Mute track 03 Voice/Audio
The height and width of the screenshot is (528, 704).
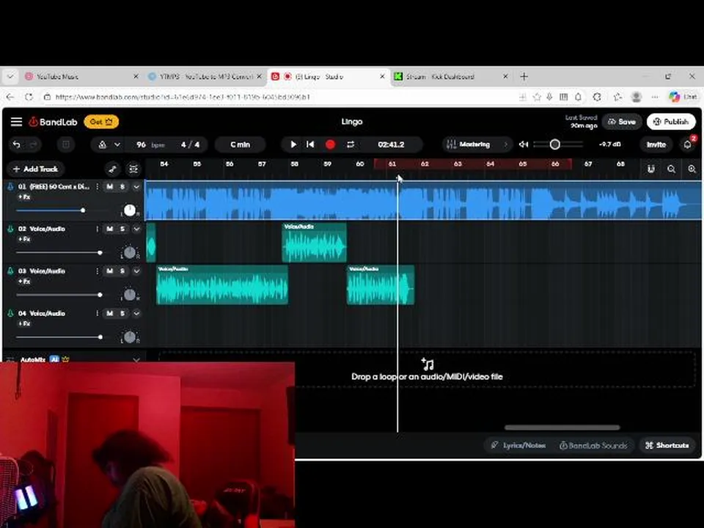click(109, 271)
